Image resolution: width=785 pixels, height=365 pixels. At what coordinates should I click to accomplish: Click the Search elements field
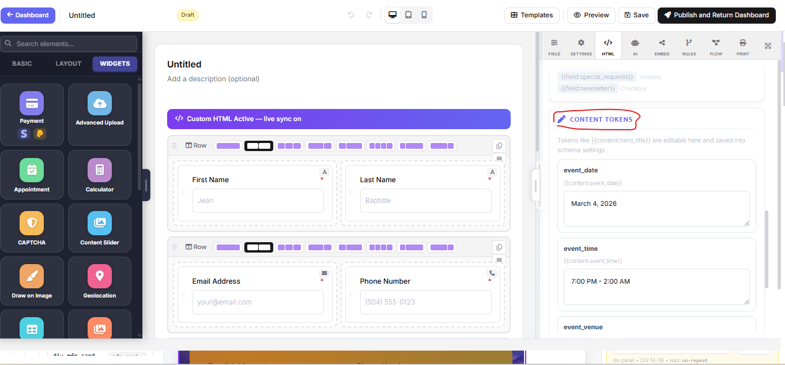coord(69,44)
